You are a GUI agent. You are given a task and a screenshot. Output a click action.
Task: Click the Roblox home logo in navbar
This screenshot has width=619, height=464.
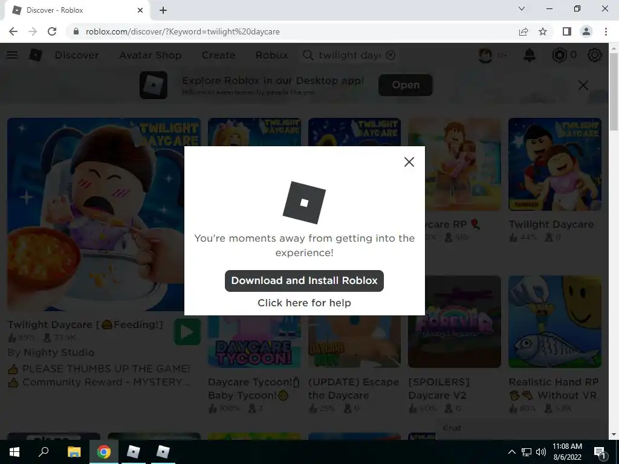(x=35, y=55)
